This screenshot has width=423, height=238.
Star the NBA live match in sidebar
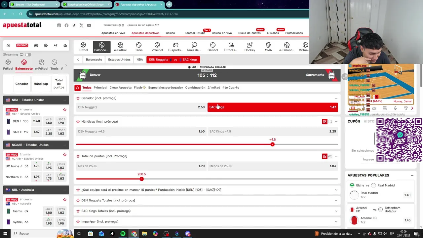click(x=65, y=110)
